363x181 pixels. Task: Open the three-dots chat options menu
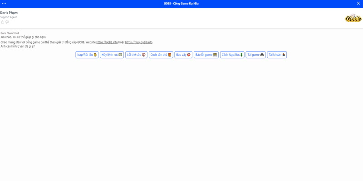click(x=4, y=3)
